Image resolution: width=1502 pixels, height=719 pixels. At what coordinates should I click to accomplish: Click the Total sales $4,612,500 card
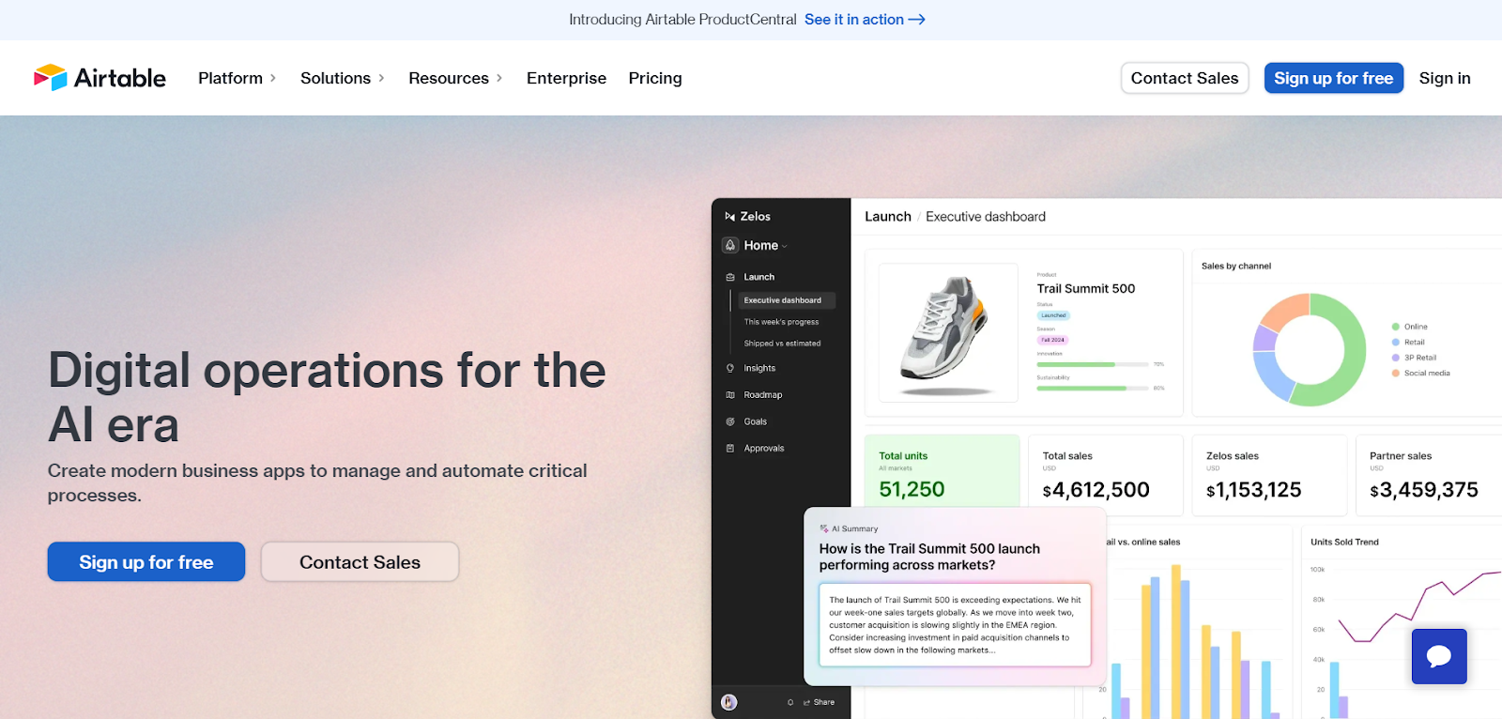pos(1106,475)
